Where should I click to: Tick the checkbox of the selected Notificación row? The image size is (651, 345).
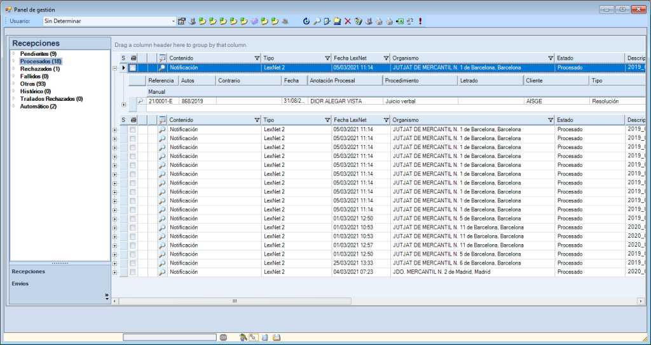(x=133, y=67)
